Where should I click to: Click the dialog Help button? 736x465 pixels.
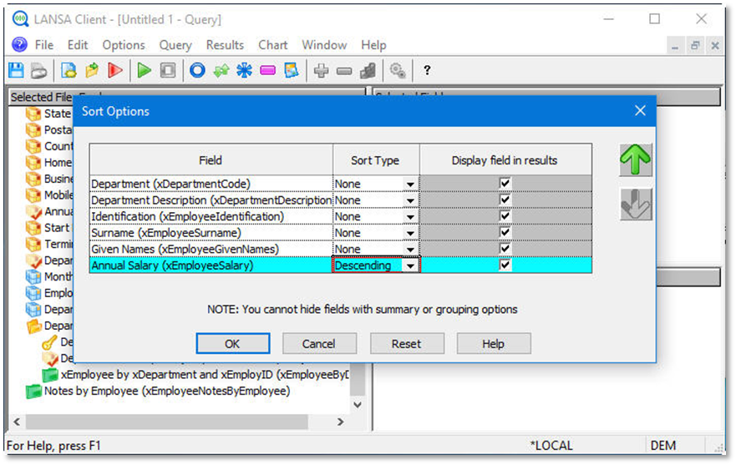tap(494, 343)
